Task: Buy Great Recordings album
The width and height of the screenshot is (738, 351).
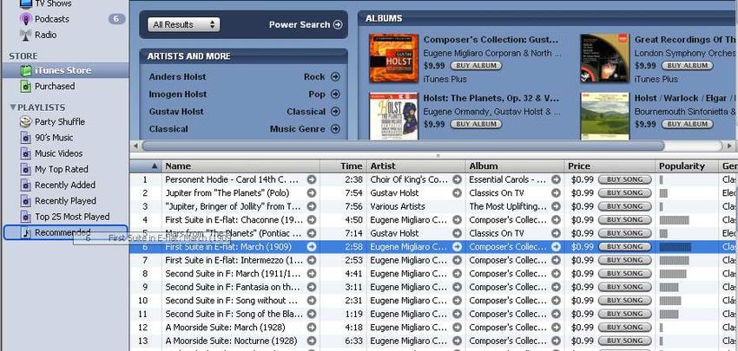Action: tap(687, 66)
